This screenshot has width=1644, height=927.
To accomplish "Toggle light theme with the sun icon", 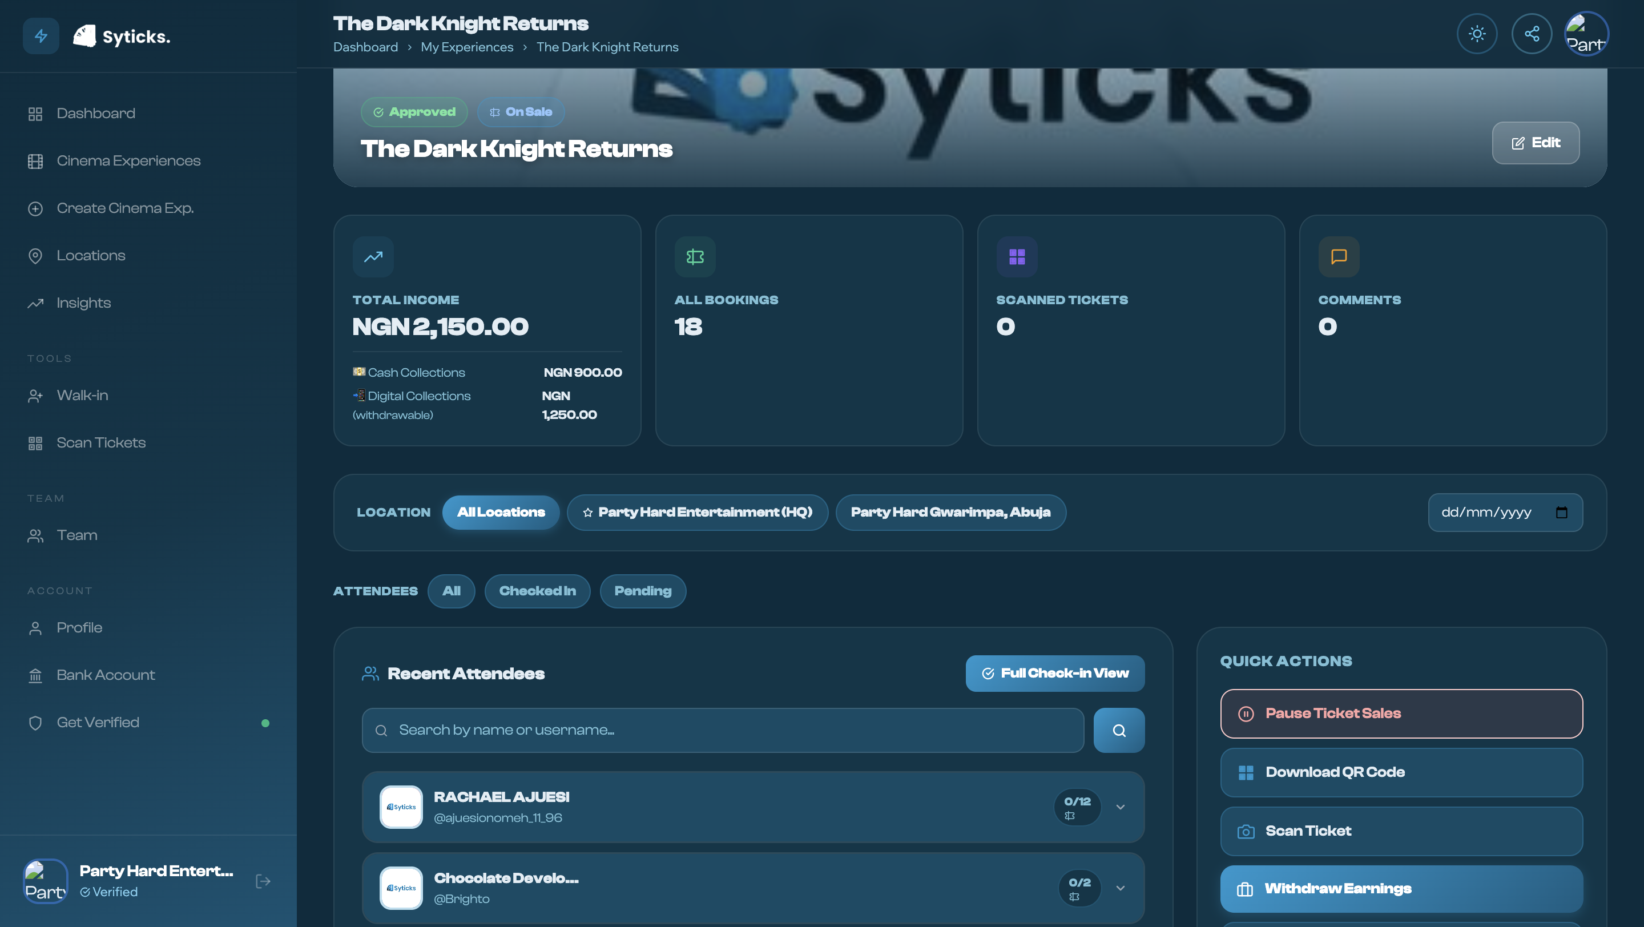I will point(1477,34).
